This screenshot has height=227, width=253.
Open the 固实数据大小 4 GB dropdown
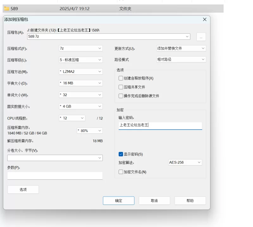tap(81, 106)
